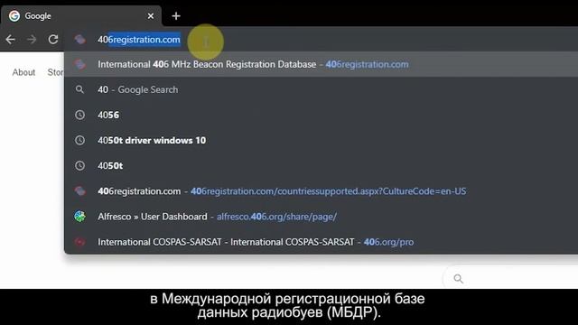Close the Google tab
Screen dimensions: 578x325
click(151, 16)
